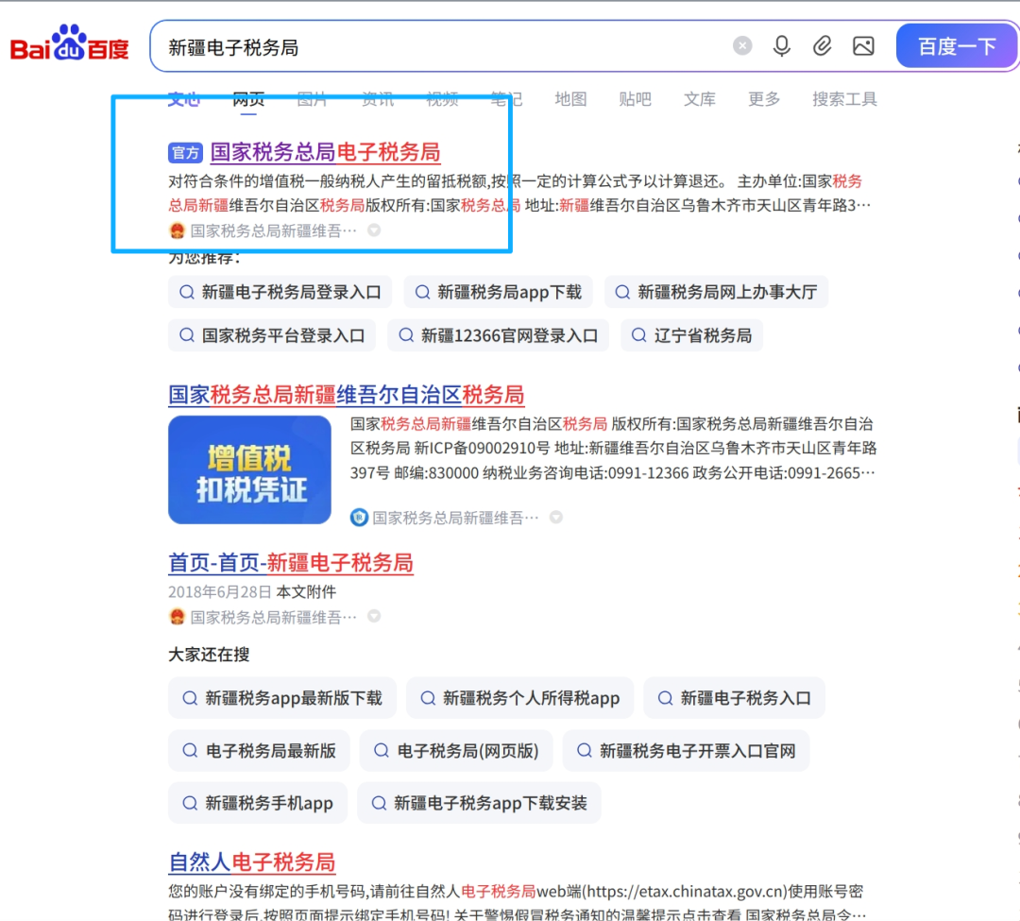Expand the 更多 menu

(x=764, y=99)
